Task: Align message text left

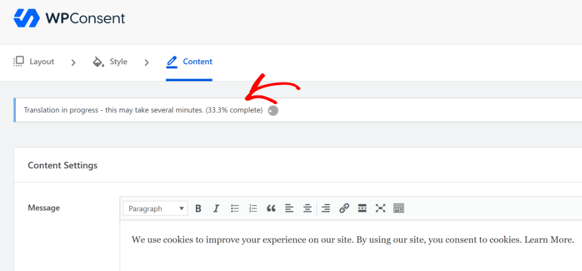Action: 289,209
